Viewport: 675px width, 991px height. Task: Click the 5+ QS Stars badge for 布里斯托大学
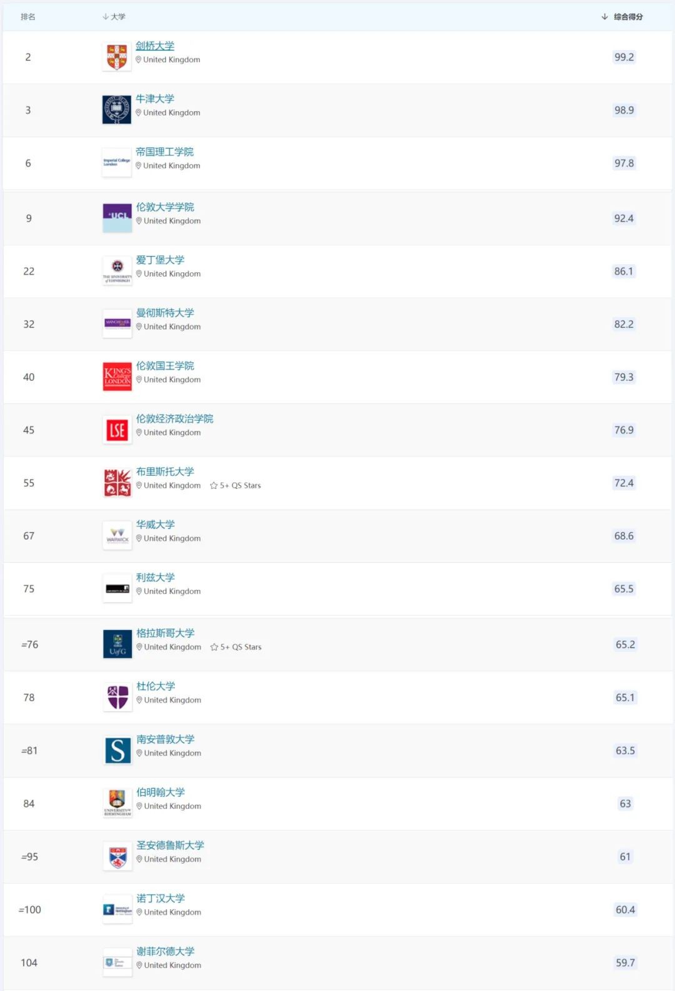pyautogui.click(x=236, y=486)
